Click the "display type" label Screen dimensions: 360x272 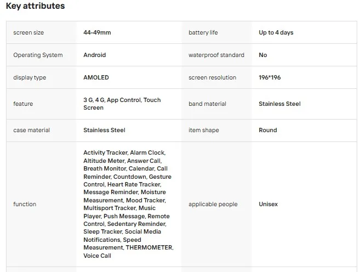[30, 78]
